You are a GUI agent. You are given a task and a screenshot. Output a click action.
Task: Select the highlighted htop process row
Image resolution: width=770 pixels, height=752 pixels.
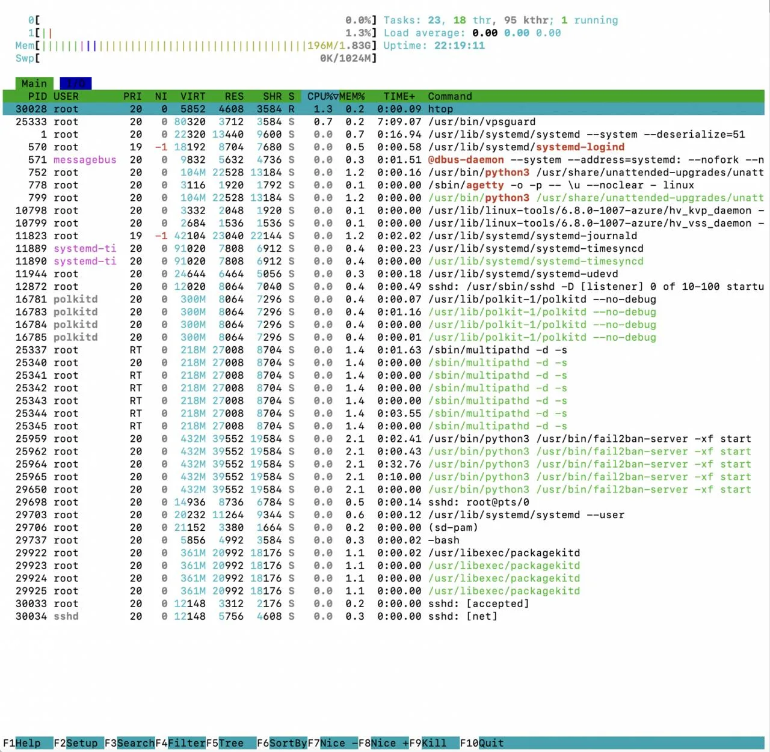384,109
